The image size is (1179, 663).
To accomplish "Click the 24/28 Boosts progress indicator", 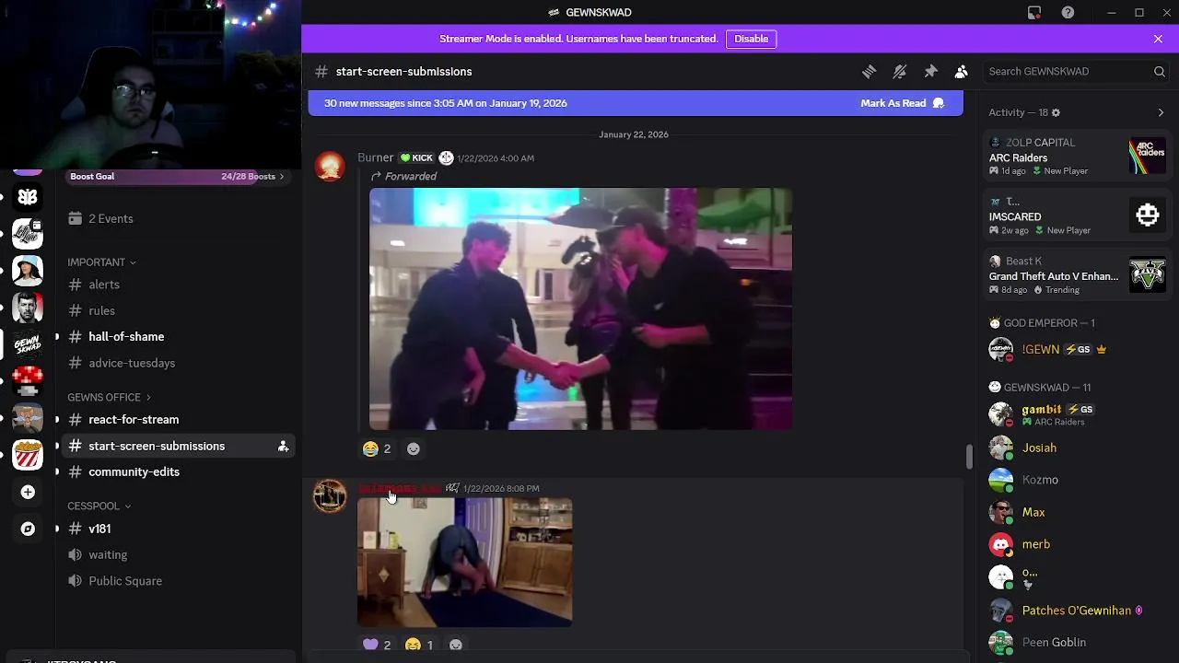I will coord(248,177).
